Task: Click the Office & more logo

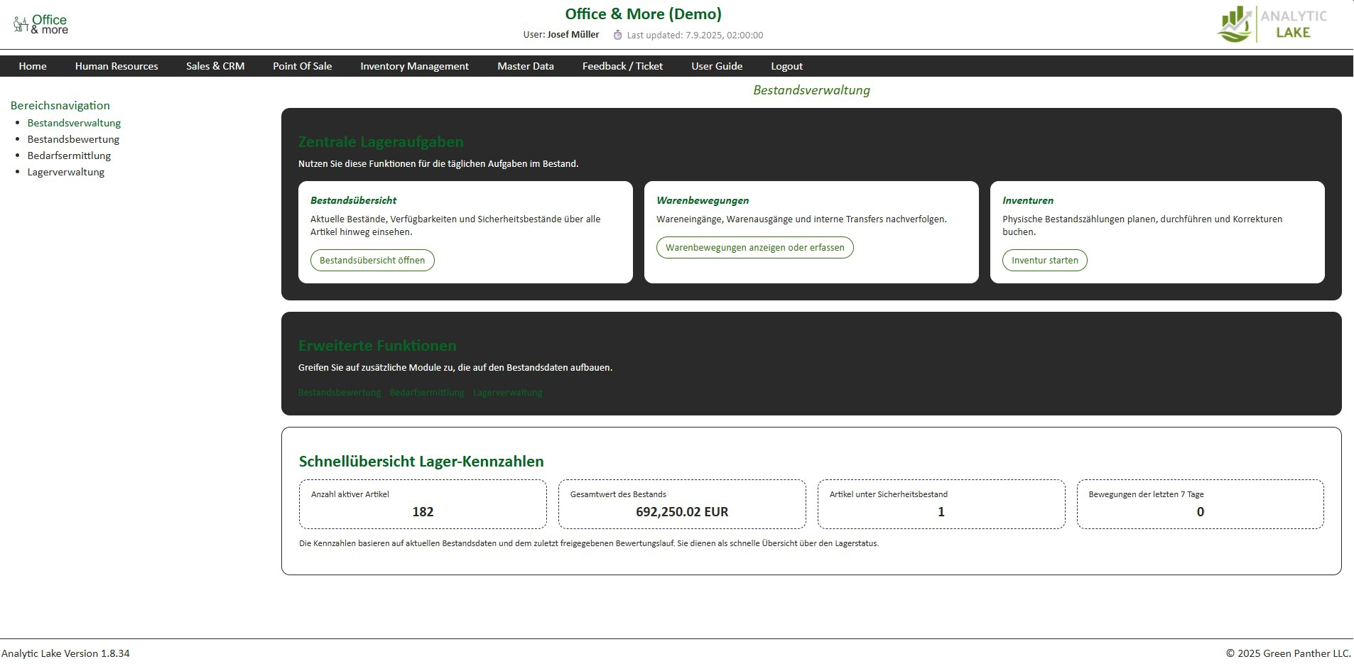Action: [40, 25]
